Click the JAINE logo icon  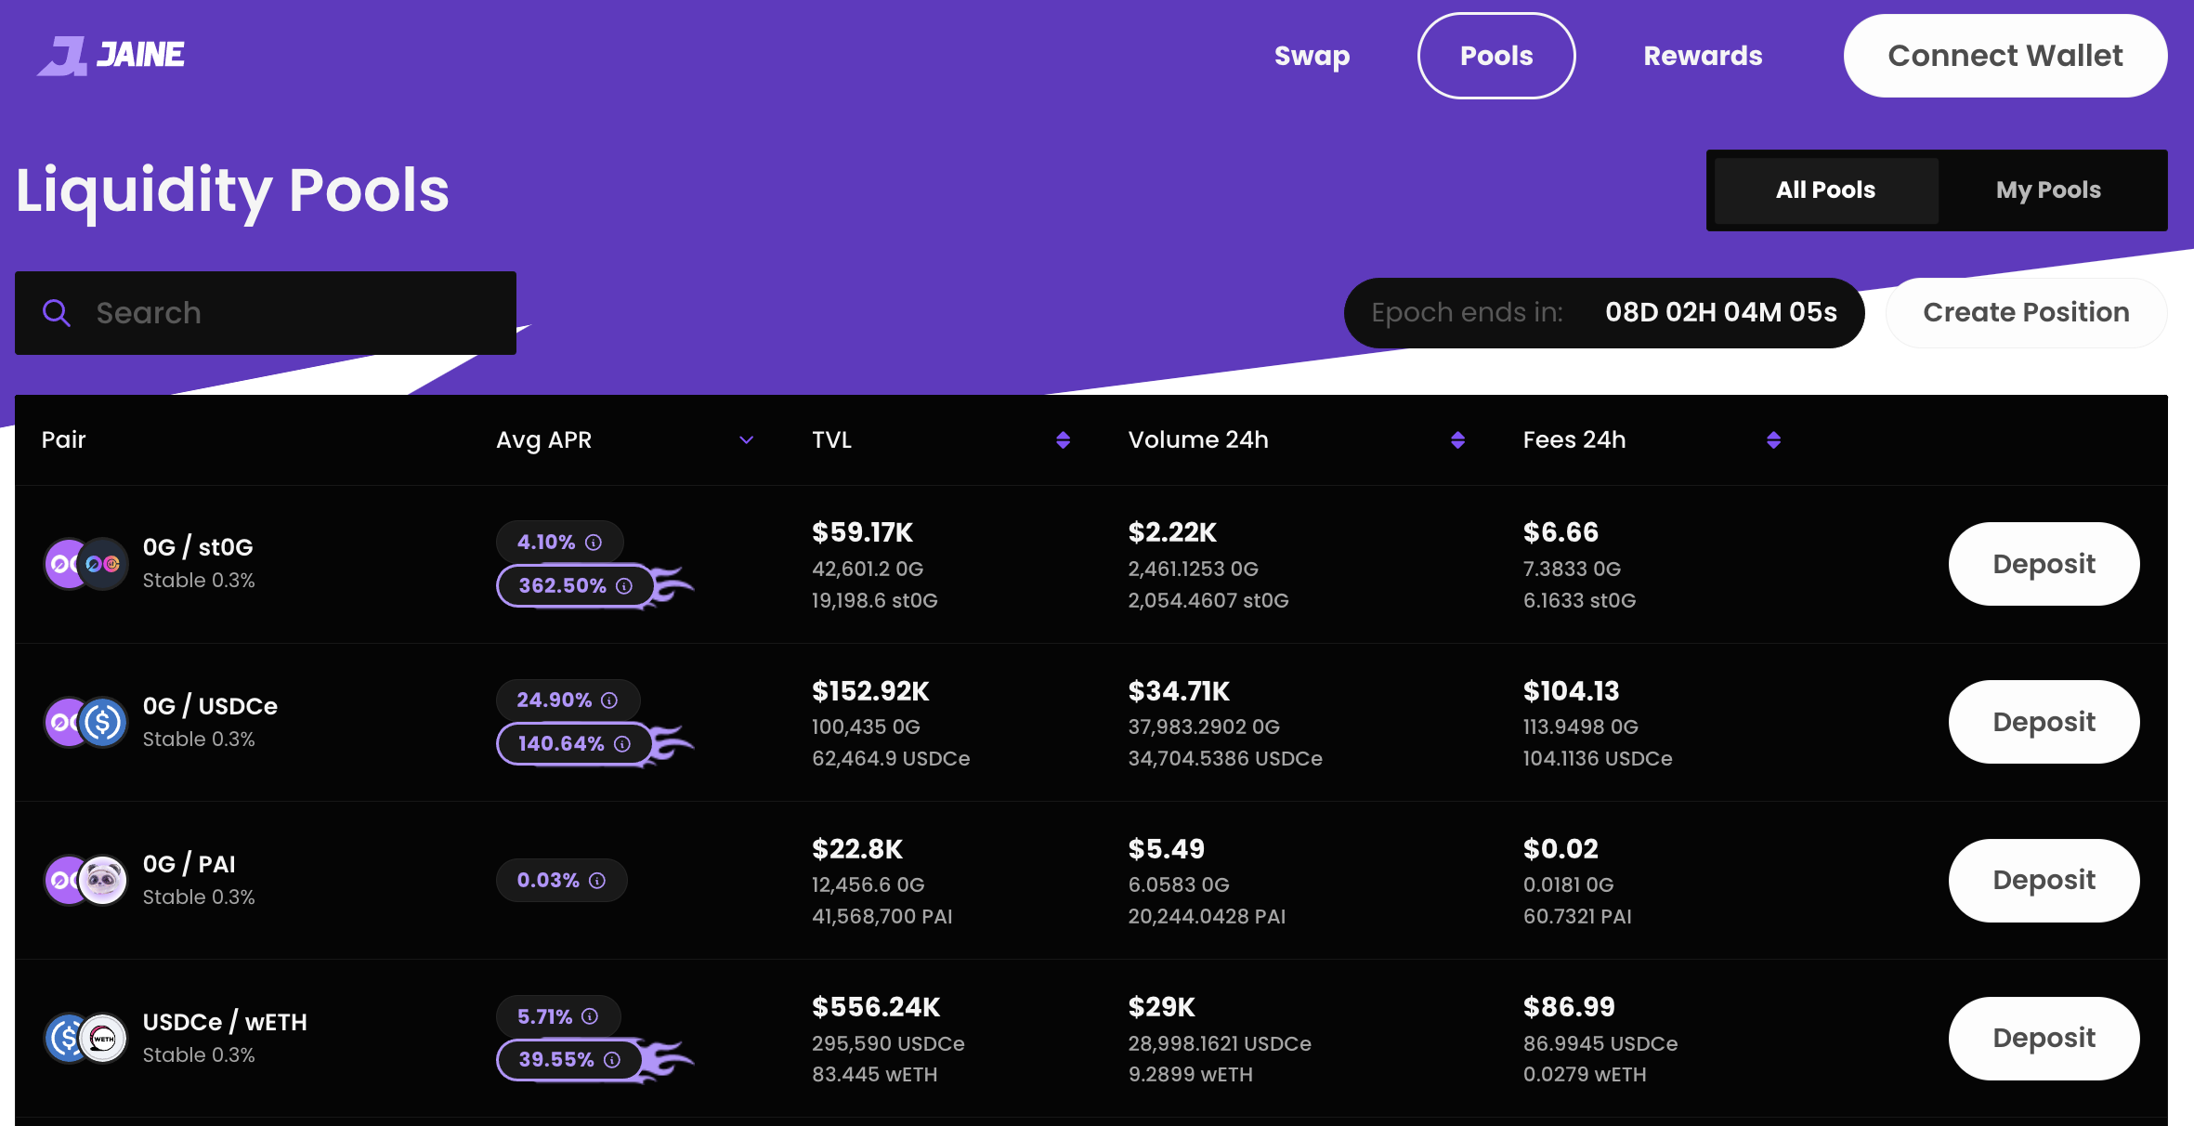(62, 56)
